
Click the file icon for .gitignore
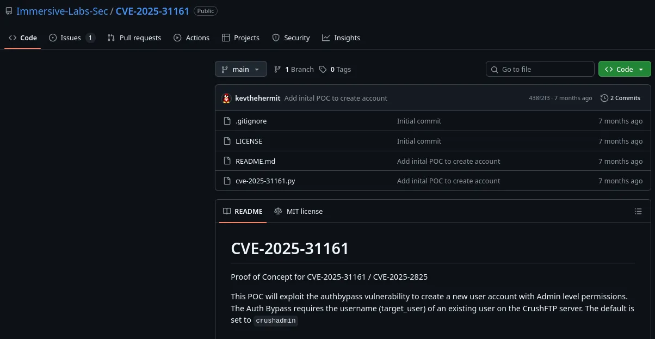[227, 121]
